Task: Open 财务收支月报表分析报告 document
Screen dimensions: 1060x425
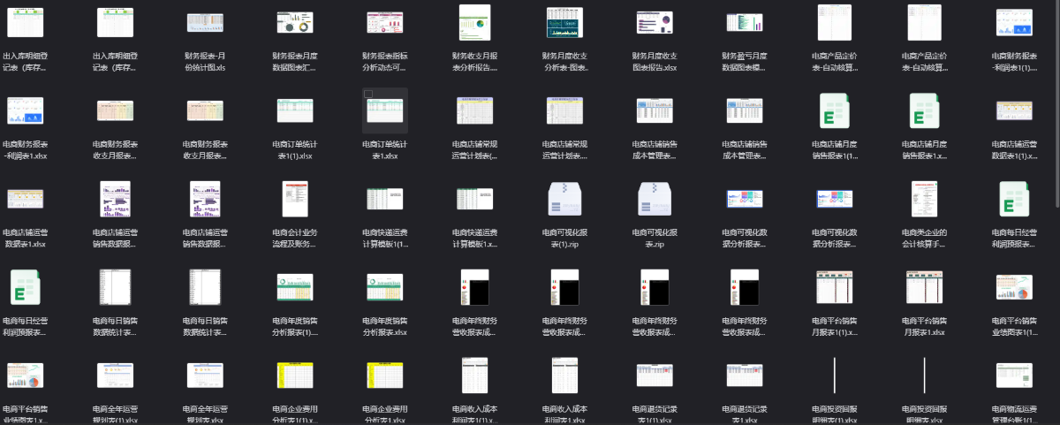Action: click(474, 22)
